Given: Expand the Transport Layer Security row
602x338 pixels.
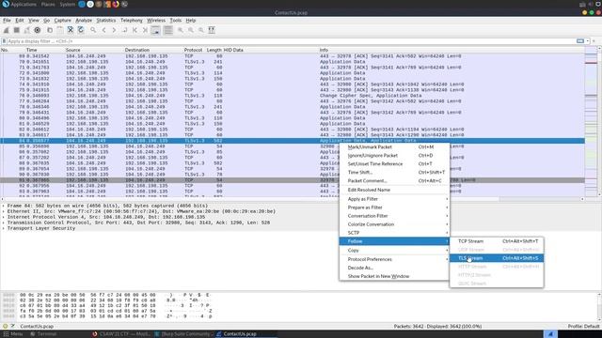Looking at the screenshot, I should pos(4,228).
